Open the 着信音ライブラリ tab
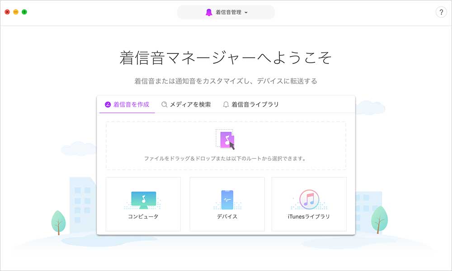 251,105
